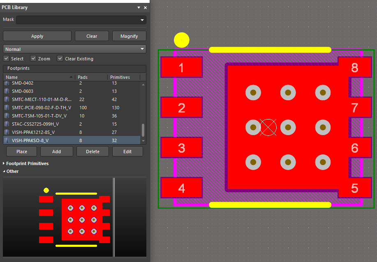
Task: Click the footprint list scrollbar thumb
Action: pyautogui.click(x=143, y=130)
